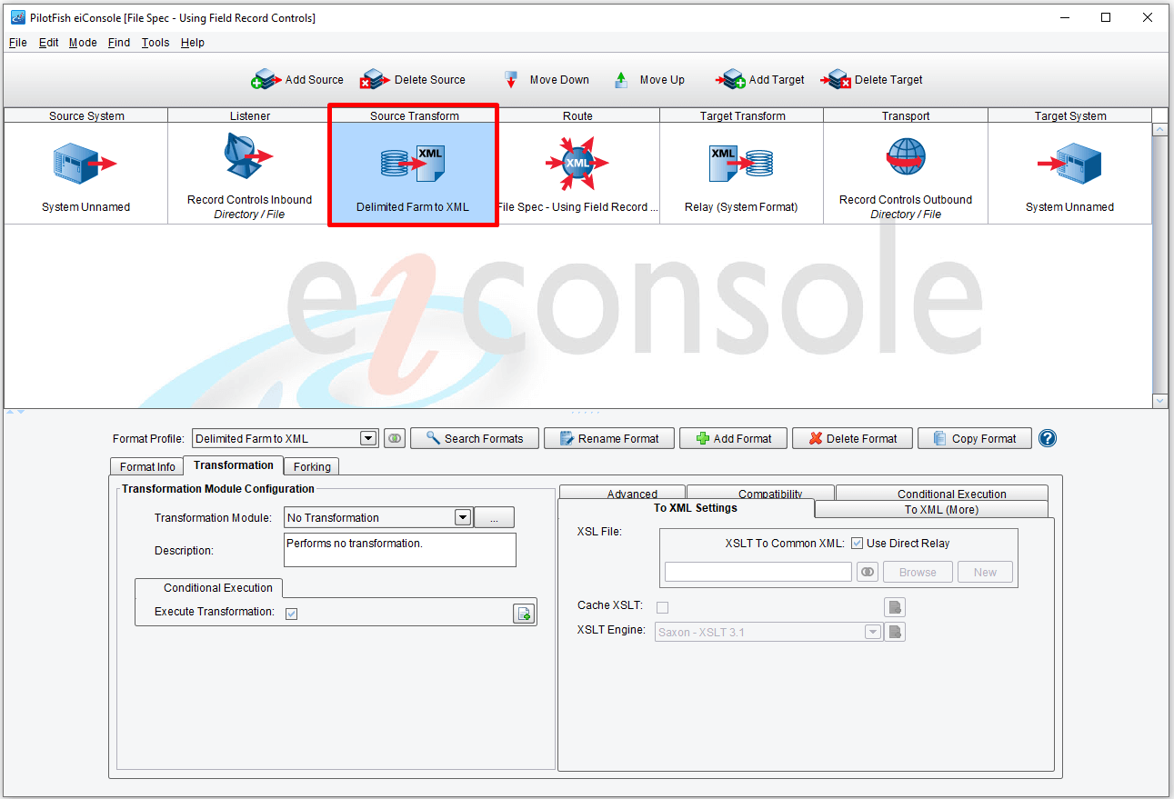Select the Record Controls Inbound listener icon

248,156
